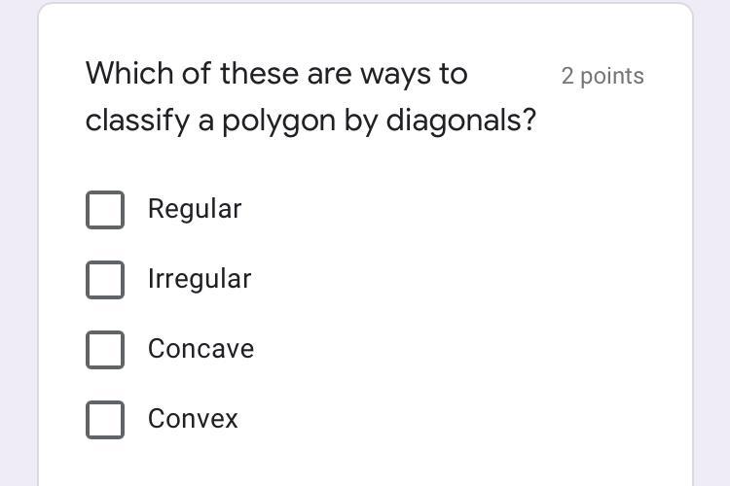Tick the Irregular checkbox

point(105,280)
